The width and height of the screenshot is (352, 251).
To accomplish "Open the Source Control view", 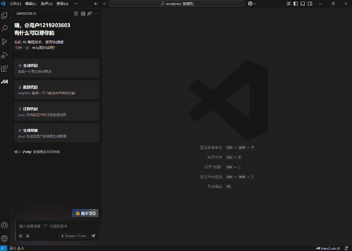I will 4,42.
